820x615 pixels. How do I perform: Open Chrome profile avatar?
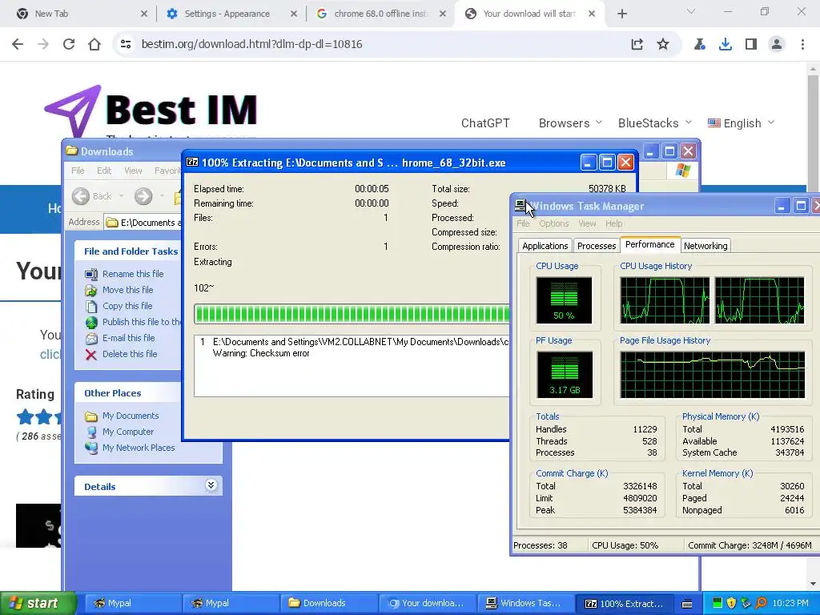pos(777,45)
